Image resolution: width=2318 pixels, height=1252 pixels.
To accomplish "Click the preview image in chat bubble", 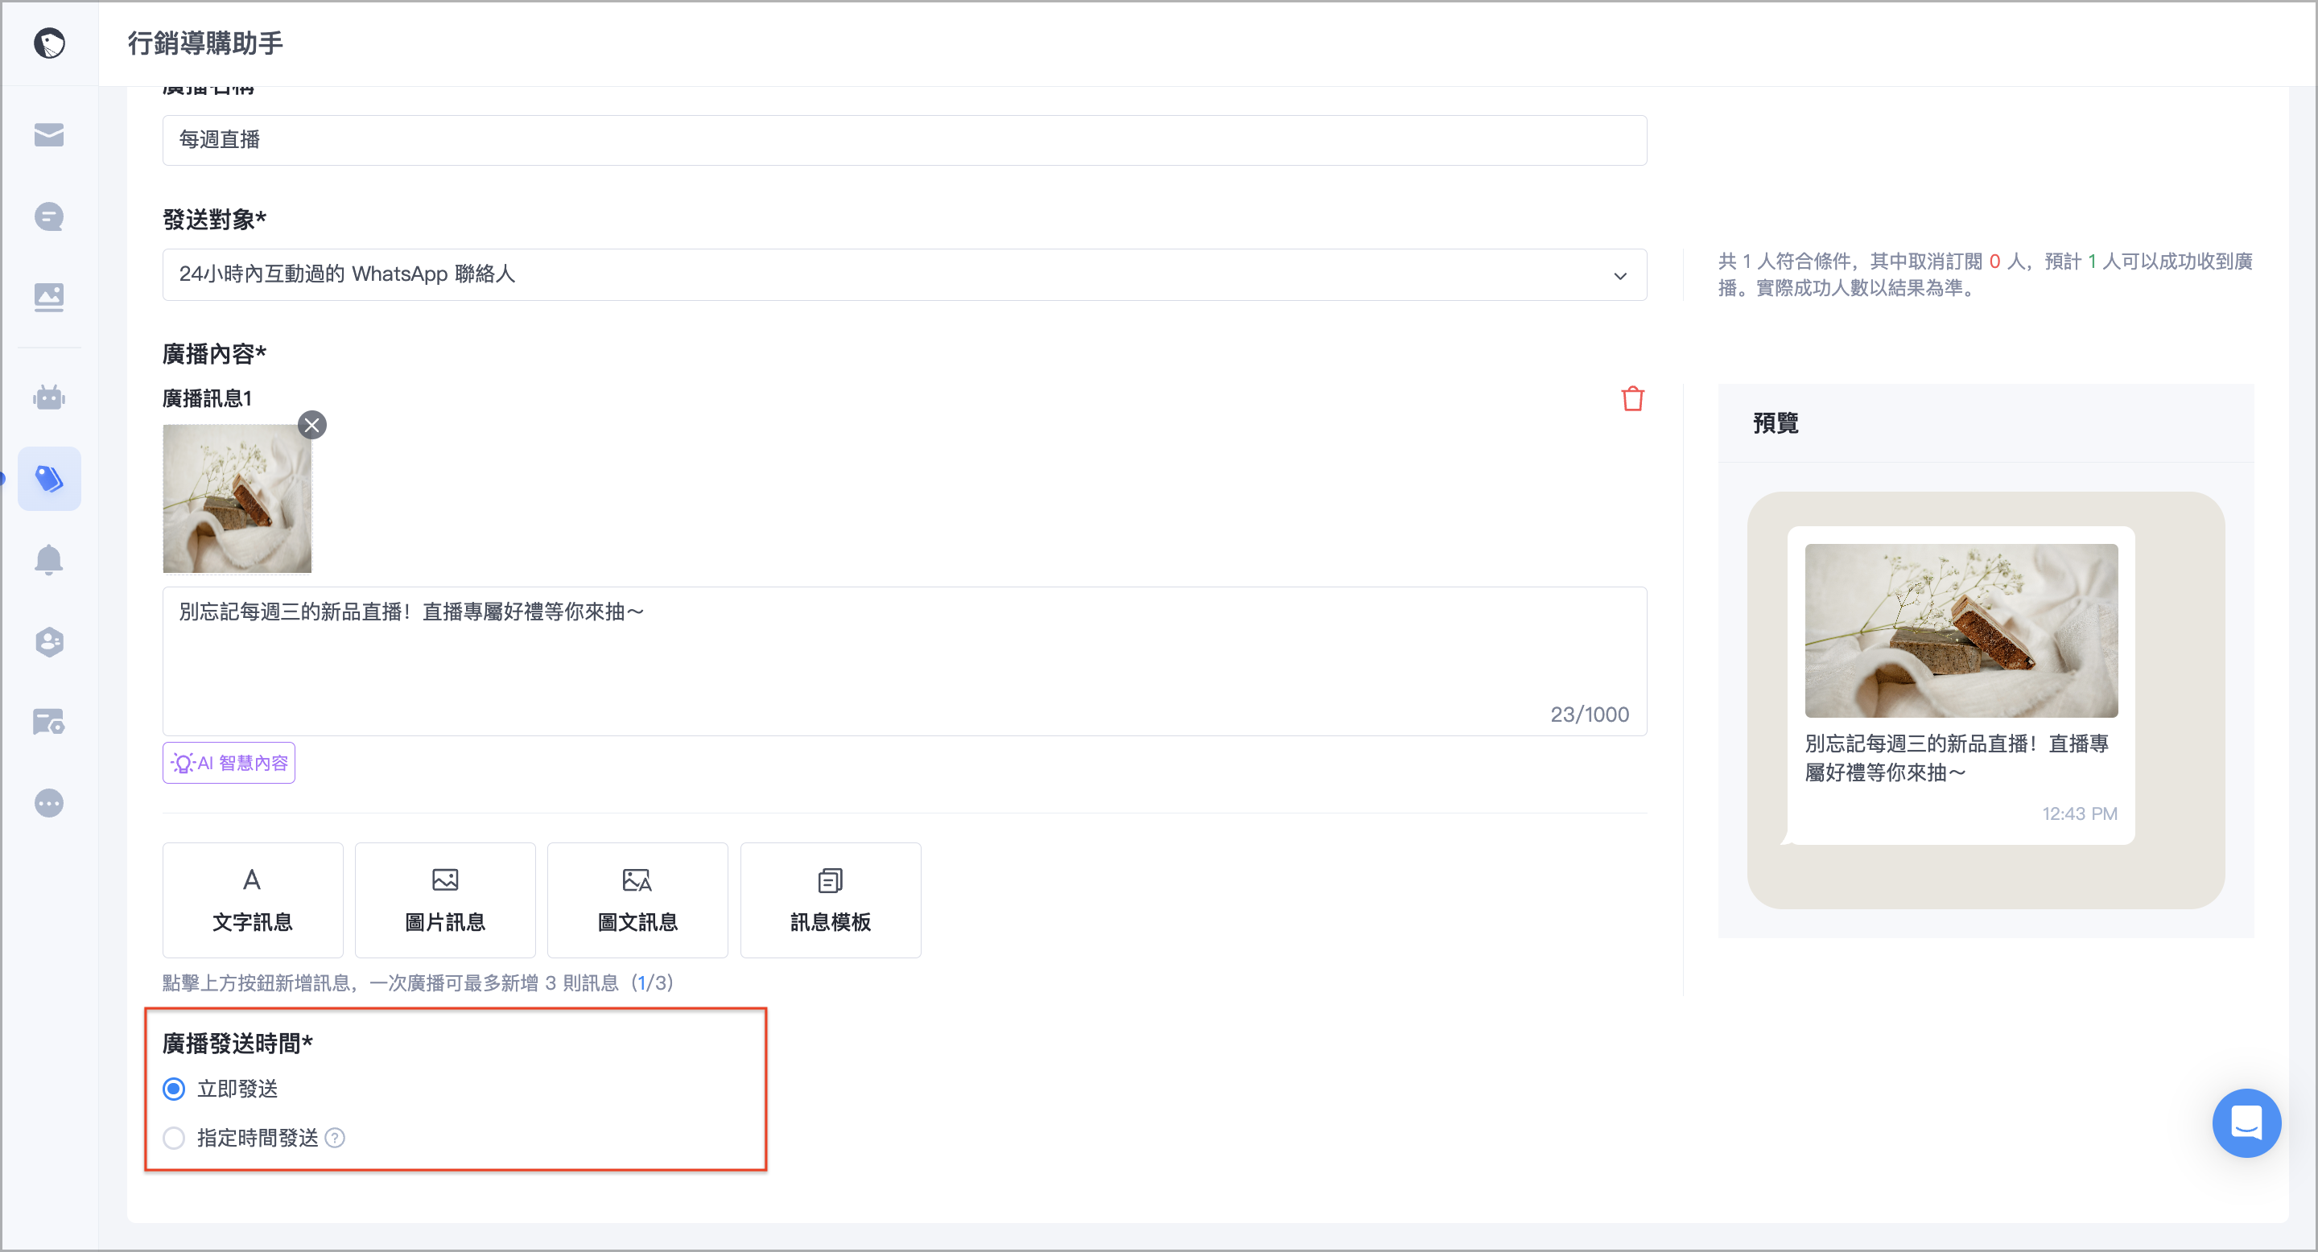I will pos(1961,631).
